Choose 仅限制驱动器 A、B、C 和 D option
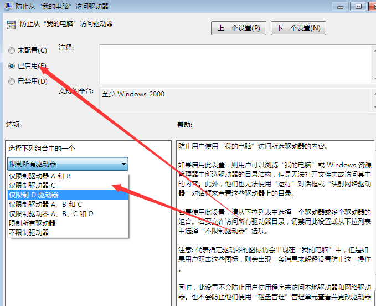This screenshot has height=306, width=376. click(68, 213)
